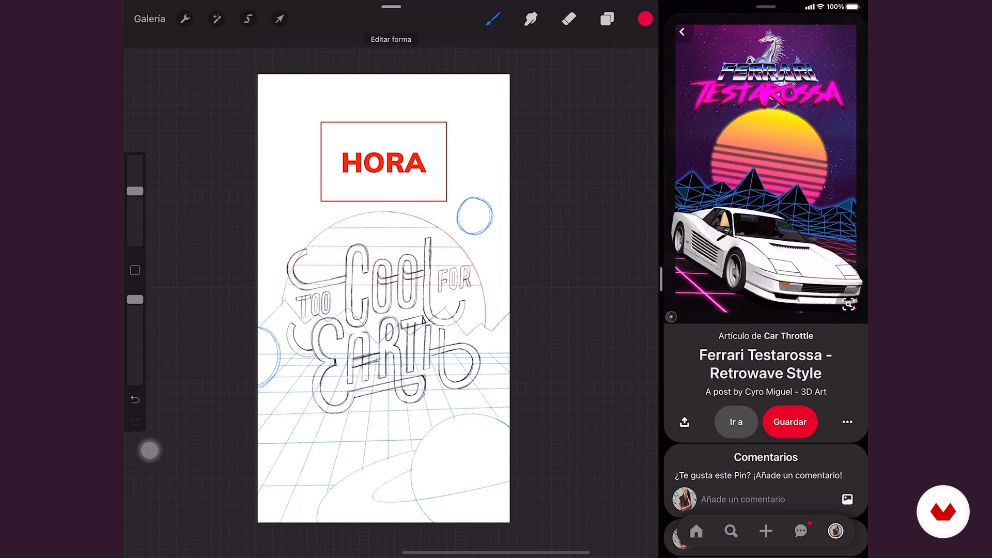
Task: Select the Brush tool
Action: coord(493,19)
